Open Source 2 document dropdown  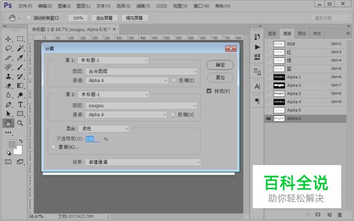pos(114,94)
